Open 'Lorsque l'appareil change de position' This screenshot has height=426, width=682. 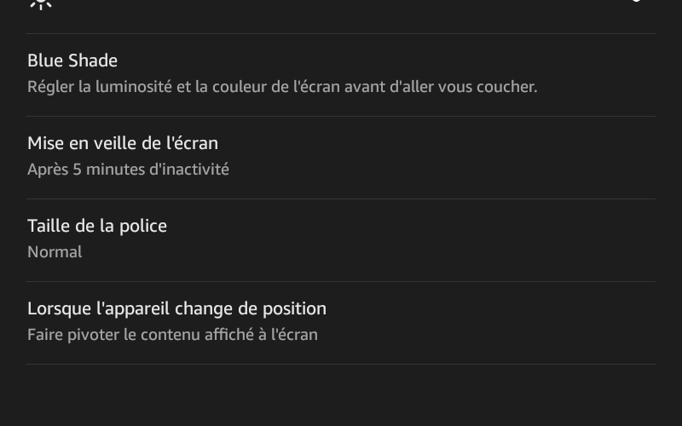pos(341,323)
